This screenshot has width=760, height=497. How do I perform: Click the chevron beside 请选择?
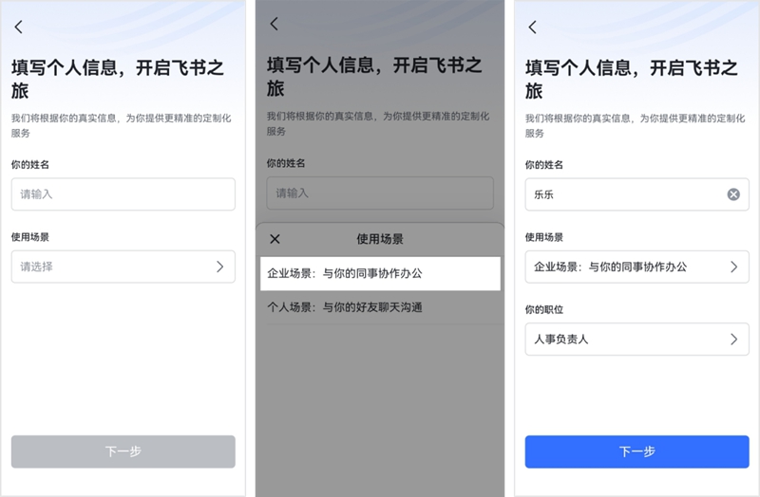(220, 267)
